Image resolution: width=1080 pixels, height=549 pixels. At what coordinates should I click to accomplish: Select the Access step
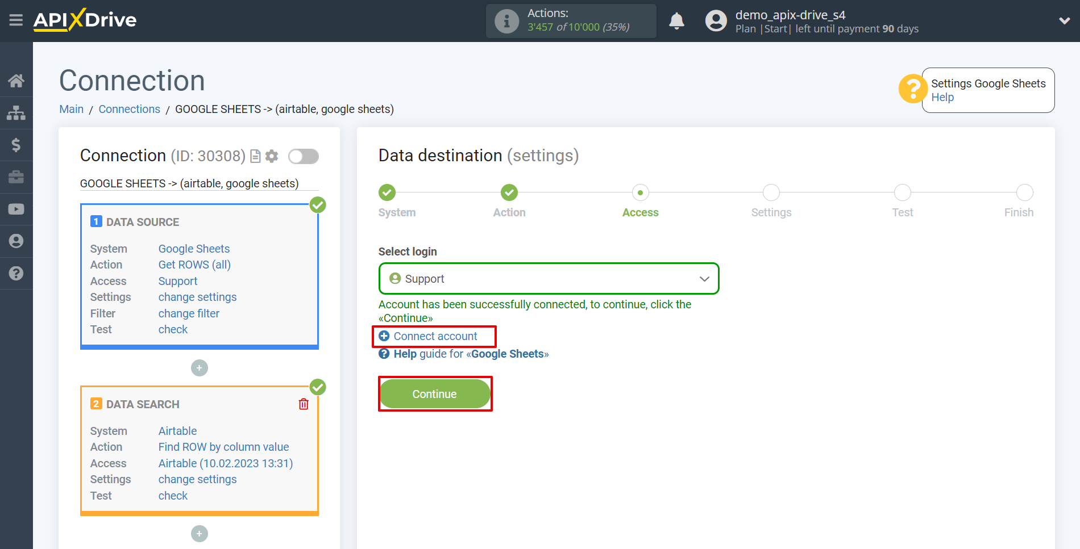tap(641, 192)
